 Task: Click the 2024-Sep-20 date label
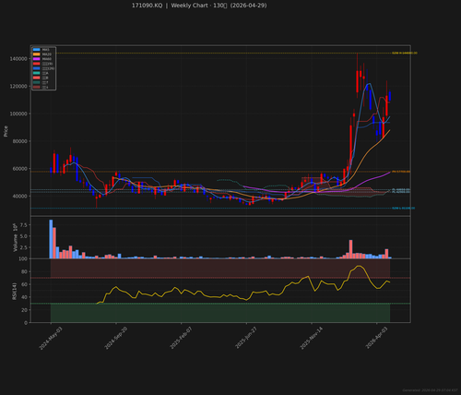click(x=116, y=338)
